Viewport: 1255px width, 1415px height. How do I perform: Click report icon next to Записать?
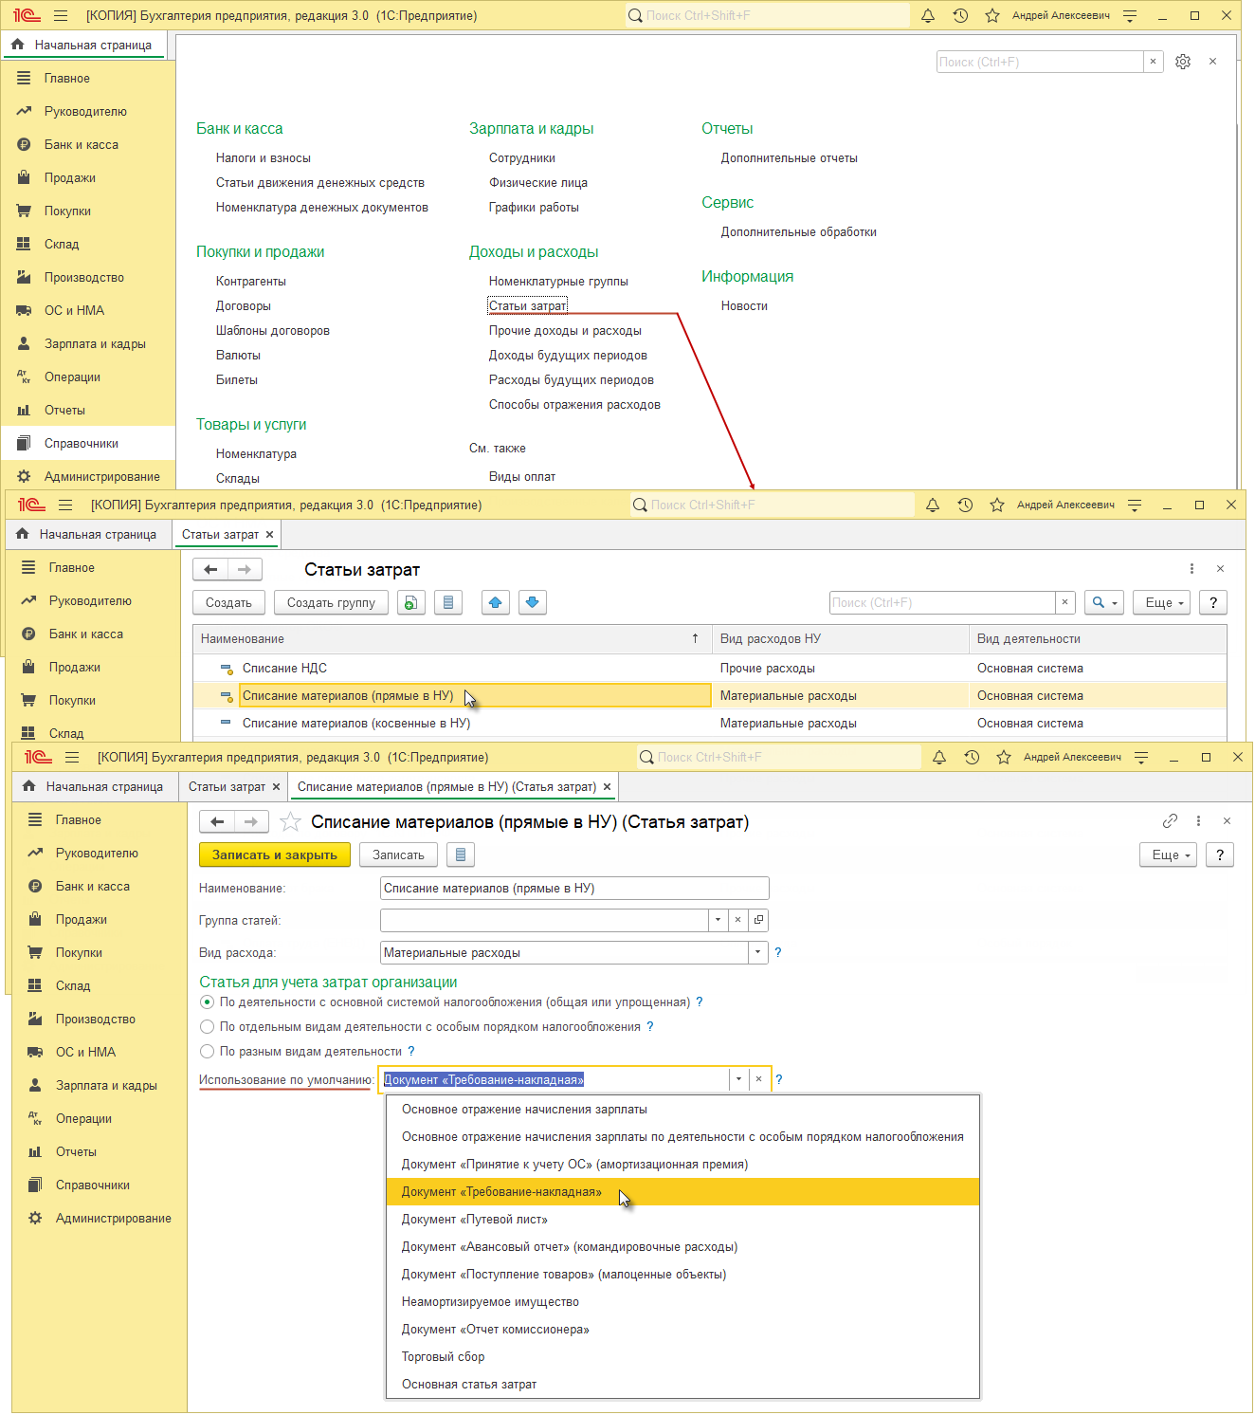pos(461,855)
